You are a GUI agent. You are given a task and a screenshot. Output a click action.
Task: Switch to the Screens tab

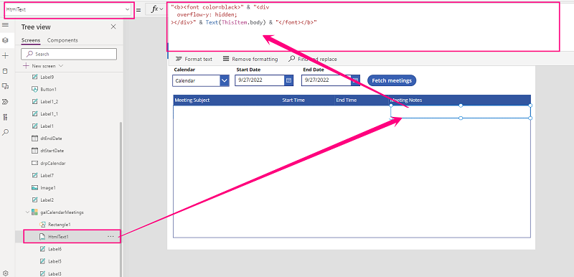click(31, 40)
